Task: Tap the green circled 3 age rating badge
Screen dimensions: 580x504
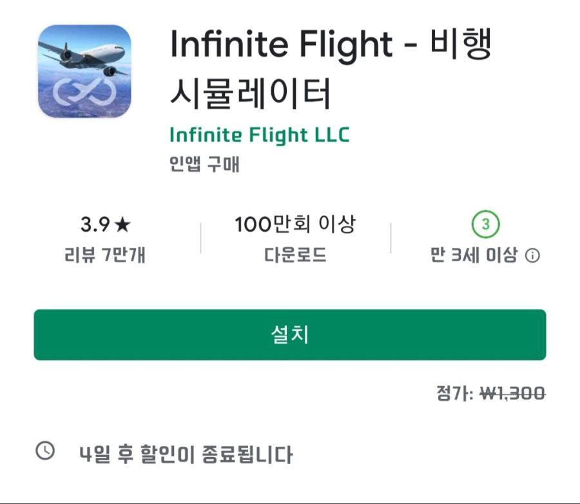Action: pos(485,224)
